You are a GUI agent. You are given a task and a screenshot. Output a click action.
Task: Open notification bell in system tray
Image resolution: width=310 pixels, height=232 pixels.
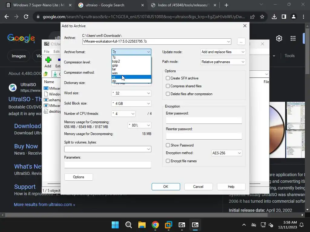click(x=302, y=225)
